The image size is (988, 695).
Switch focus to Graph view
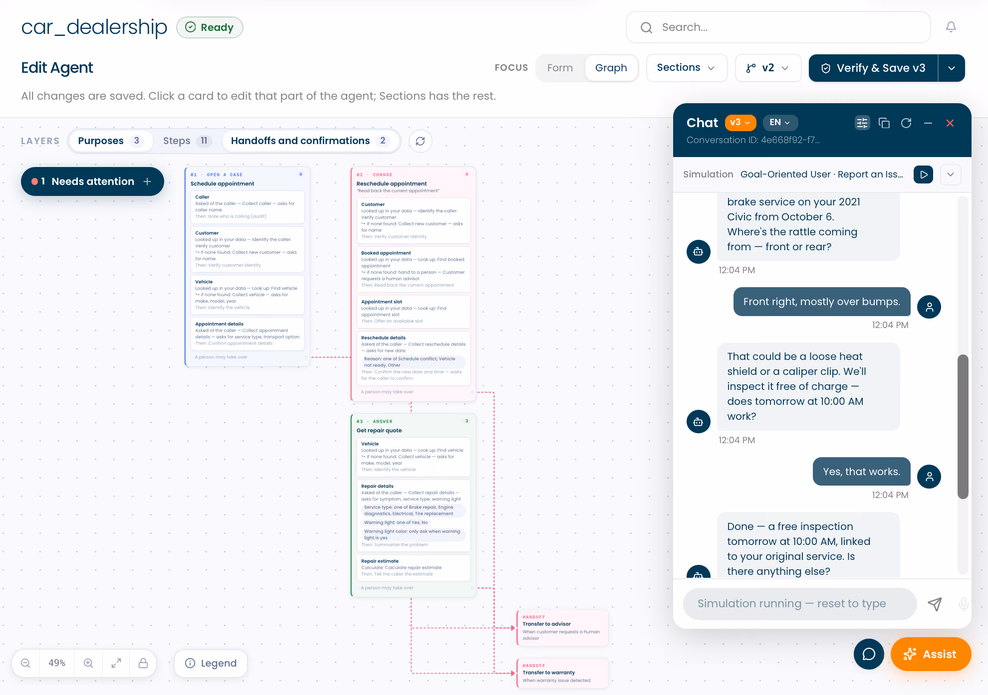611,68
